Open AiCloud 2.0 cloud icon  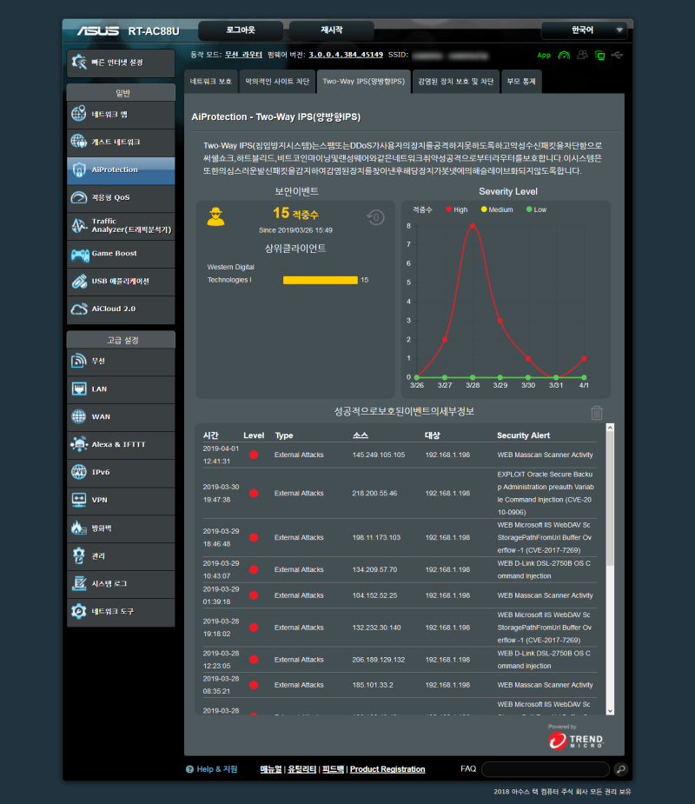click(x=79, y=309)
